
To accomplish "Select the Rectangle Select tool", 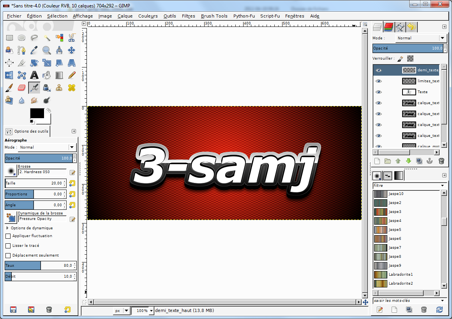I will click(x=9, y=37).
